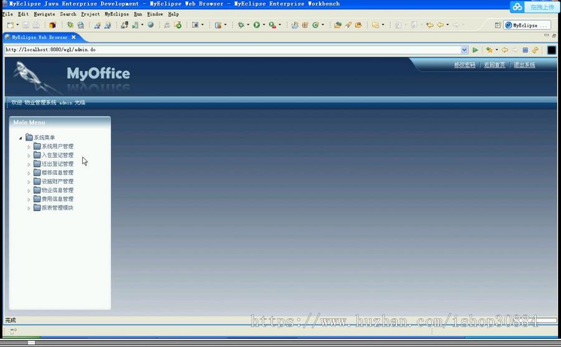The image size is (561, 347).
Task: Open the Run configurations dropdown arrow
Action: [264, 25]
